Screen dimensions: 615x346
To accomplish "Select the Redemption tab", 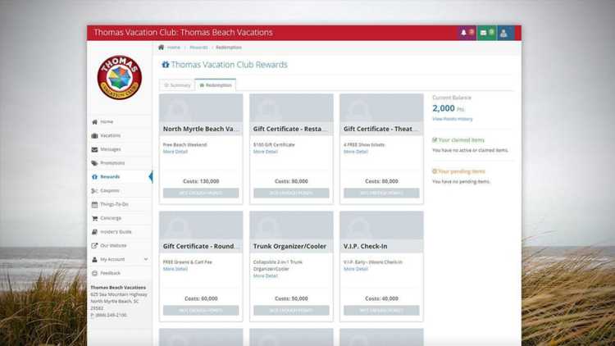I will tap(216, 85).
